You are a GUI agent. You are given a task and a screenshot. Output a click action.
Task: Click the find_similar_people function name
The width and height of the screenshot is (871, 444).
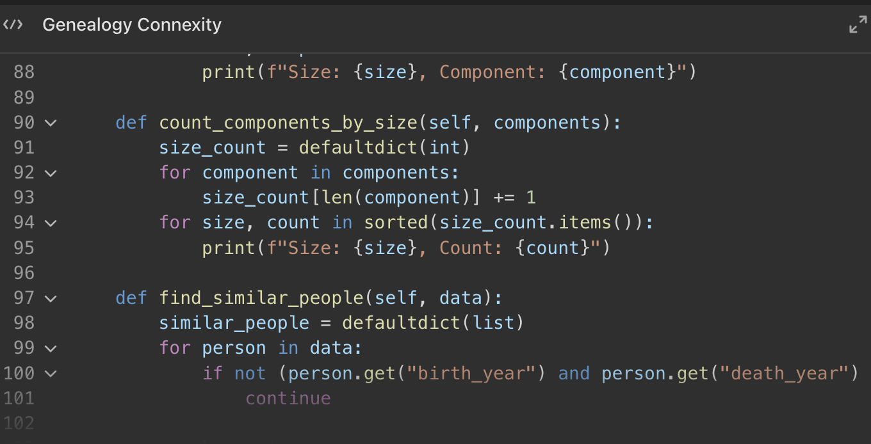point(261,298)
